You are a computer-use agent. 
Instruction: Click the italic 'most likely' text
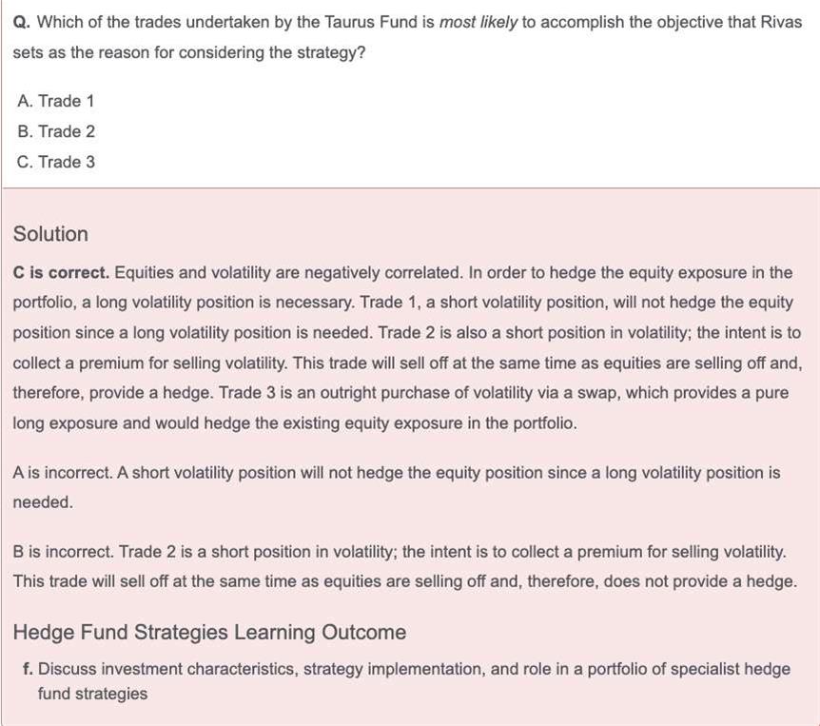[478, 22]
